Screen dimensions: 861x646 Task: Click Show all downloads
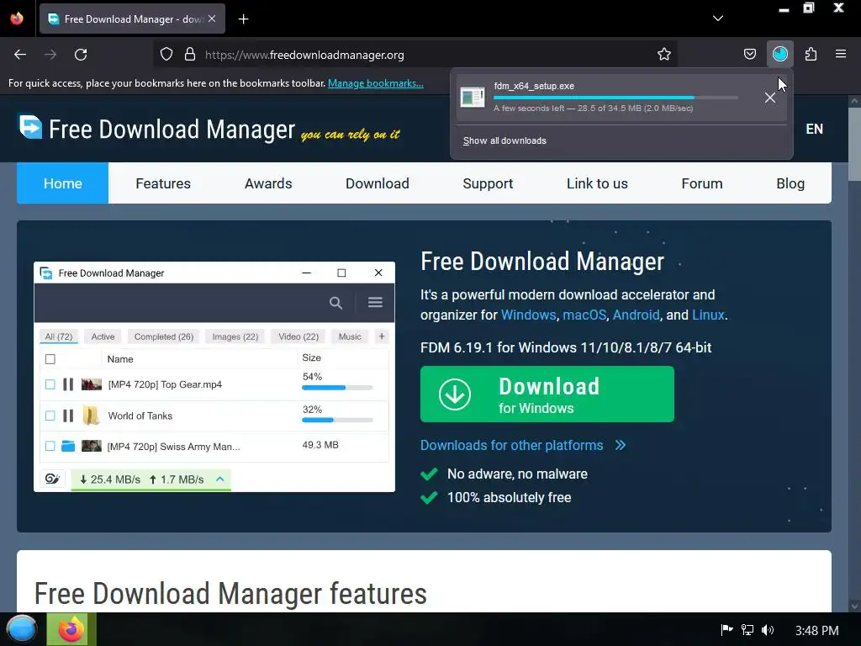click(504, 140)
